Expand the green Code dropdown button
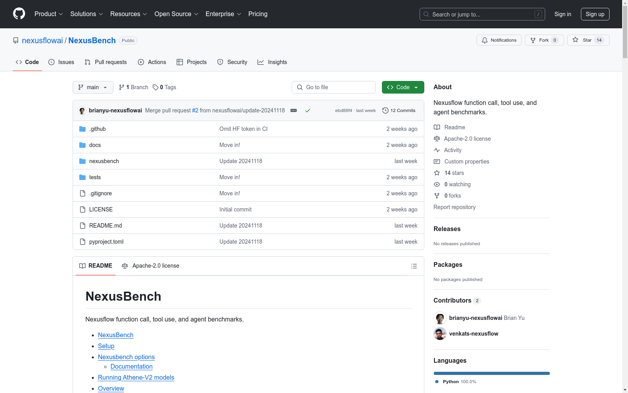 [403, 87]
